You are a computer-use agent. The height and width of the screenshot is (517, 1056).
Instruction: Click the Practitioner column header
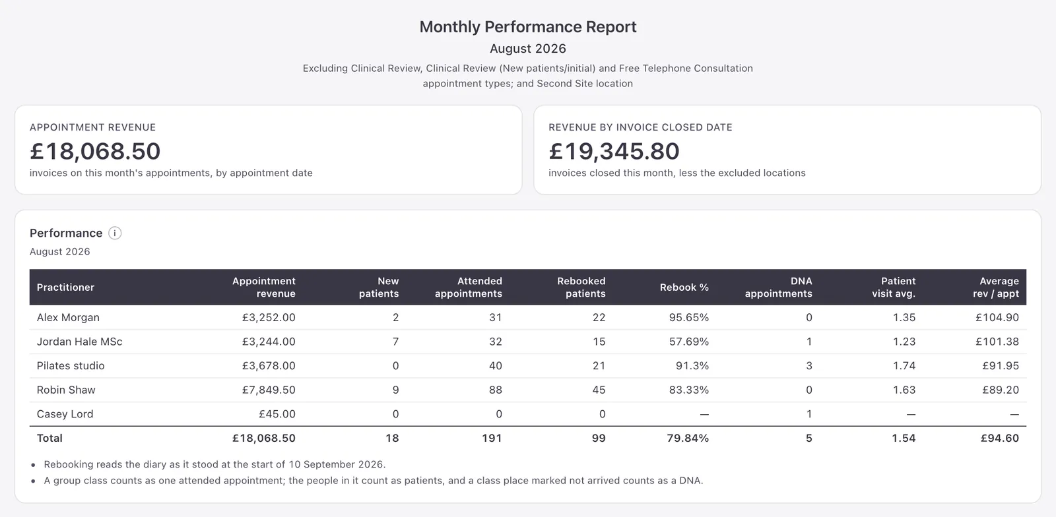coord(65,288)
